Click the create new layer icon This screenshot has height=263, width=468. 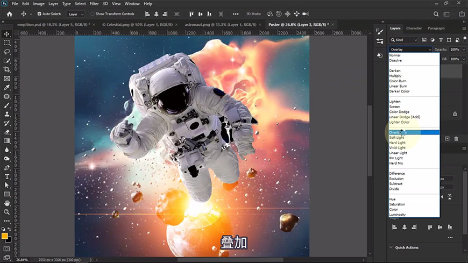(447, 139)
